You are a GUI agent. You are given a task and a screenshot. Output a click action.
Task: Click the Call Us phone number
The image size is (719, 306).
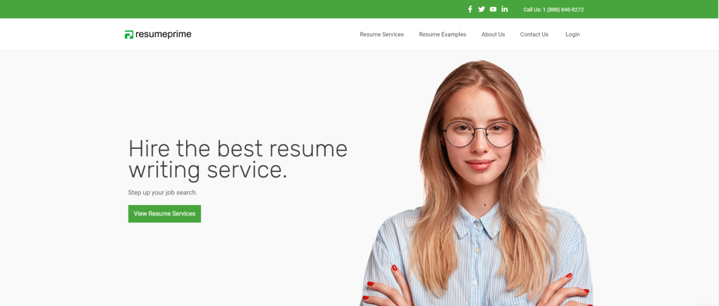[x=553, y=10]
